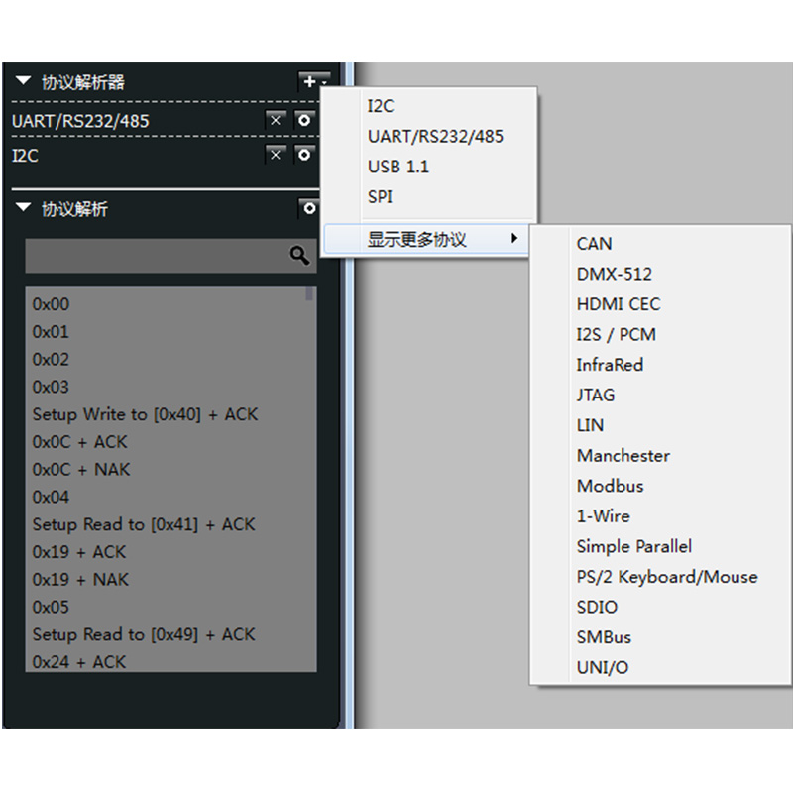
Task: Select Modbus protocol
Action: pyautogui.click(x=660, y=486)
